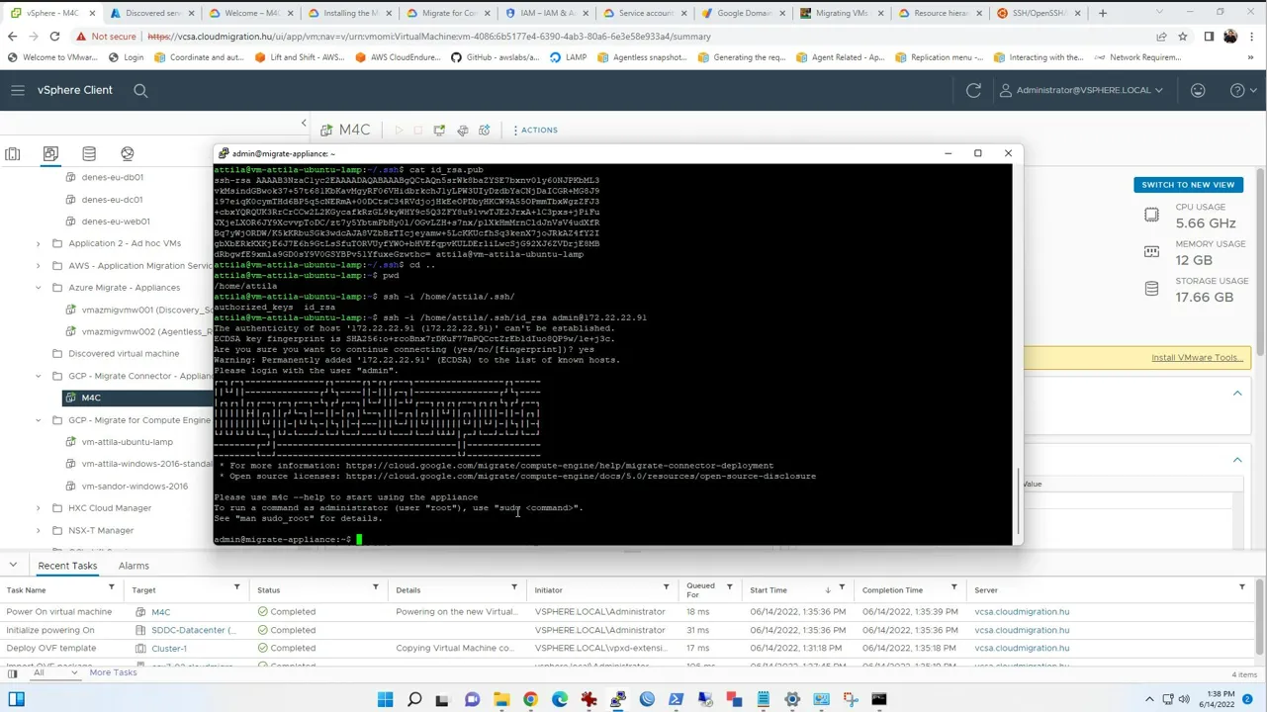The width and height of the screenshot is (1267, 712).
Task: Switch to Alarms tab
Action: pyautogui.click(x=134, y=566)
